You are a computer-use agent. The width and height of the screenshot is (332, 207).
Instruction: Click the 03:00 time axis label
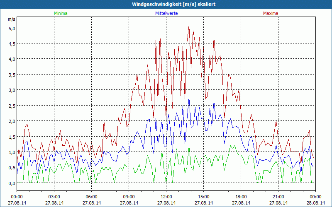click(x=54, y=197)
